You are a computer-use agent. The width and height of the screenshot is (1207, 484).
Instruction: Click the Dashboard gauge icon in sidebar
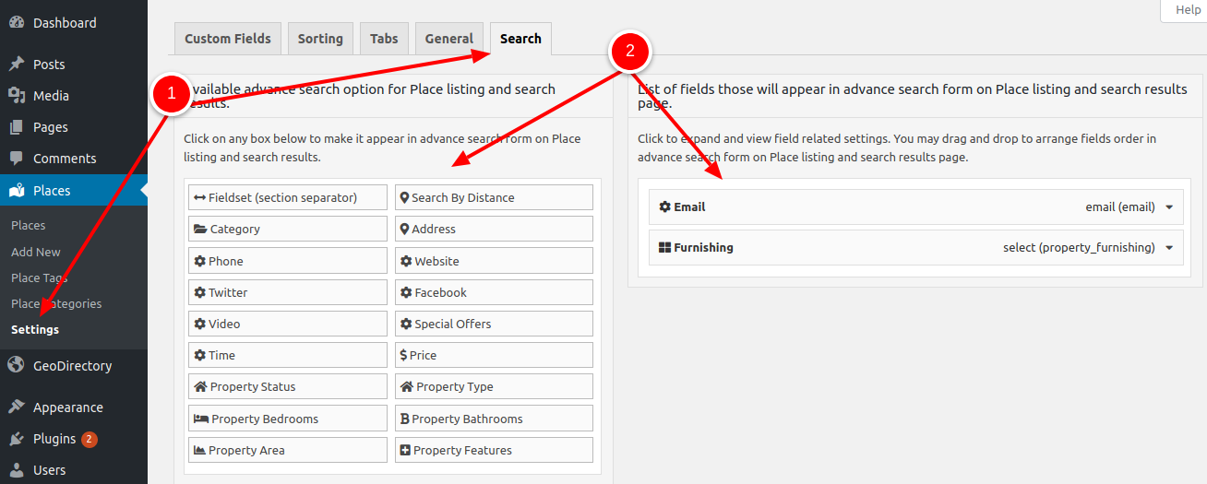(x=17, y=23)
